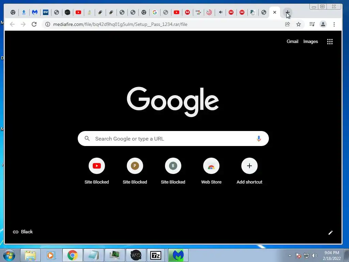The width and height of the screenshot is (349, 262).
Task: Open Chrome three-dot menu
Action: coord(334,24)
